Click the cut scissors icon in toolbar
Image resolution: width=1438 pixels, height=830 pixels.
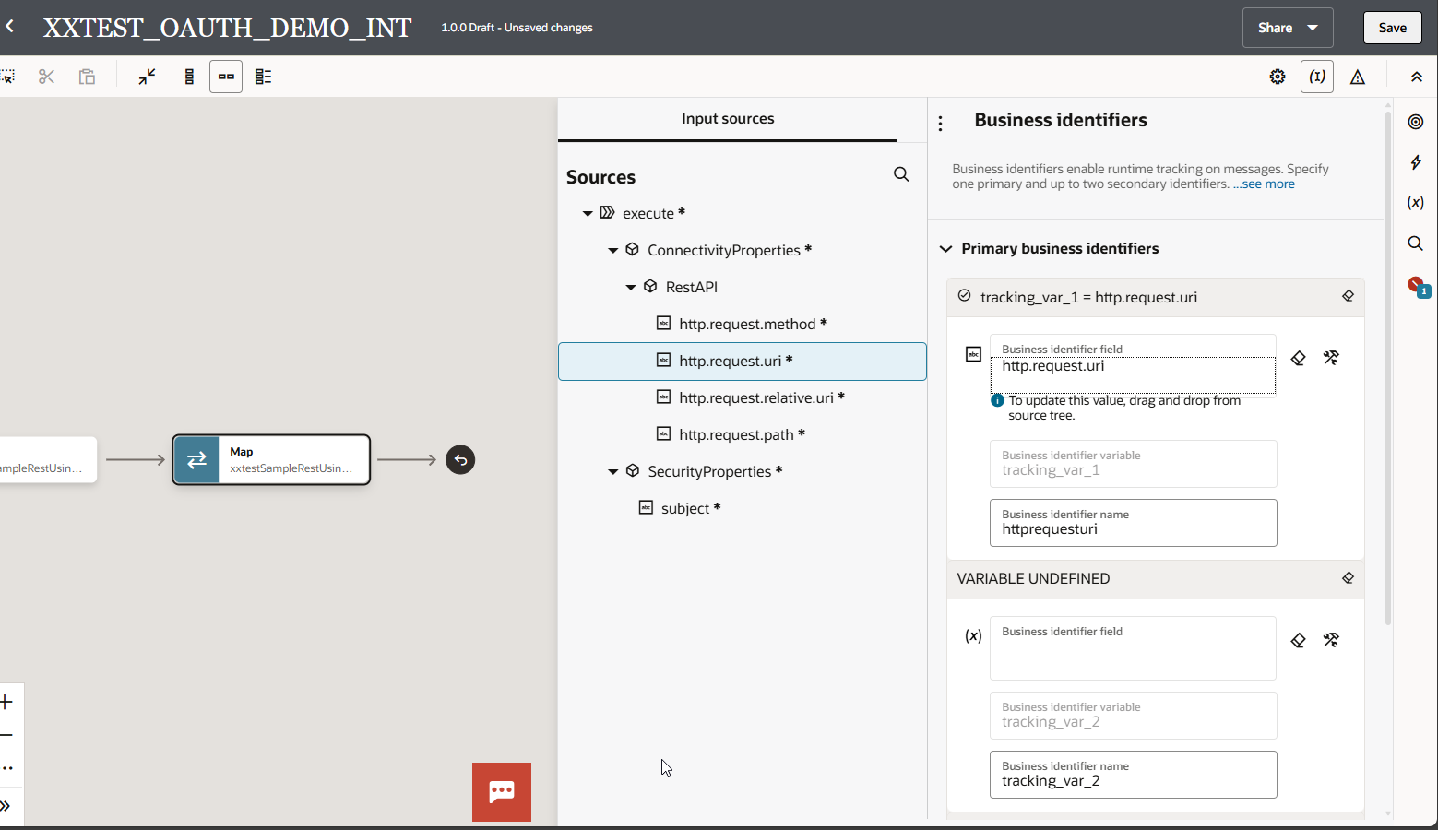pyautogui.click(x=46, y=77)
